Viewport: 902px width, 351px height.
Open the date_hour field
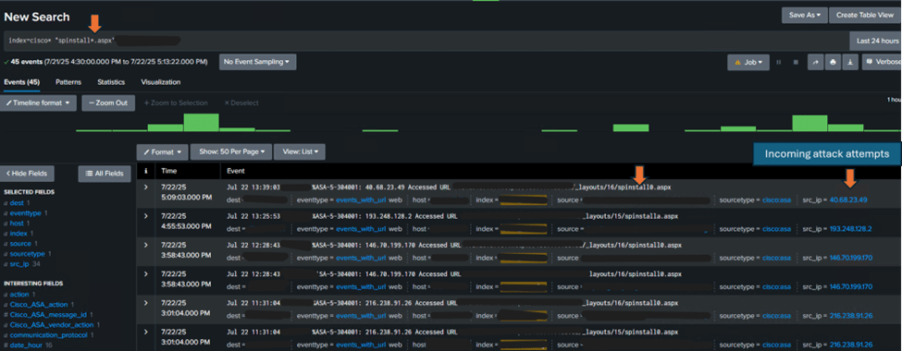click(27, 345)
